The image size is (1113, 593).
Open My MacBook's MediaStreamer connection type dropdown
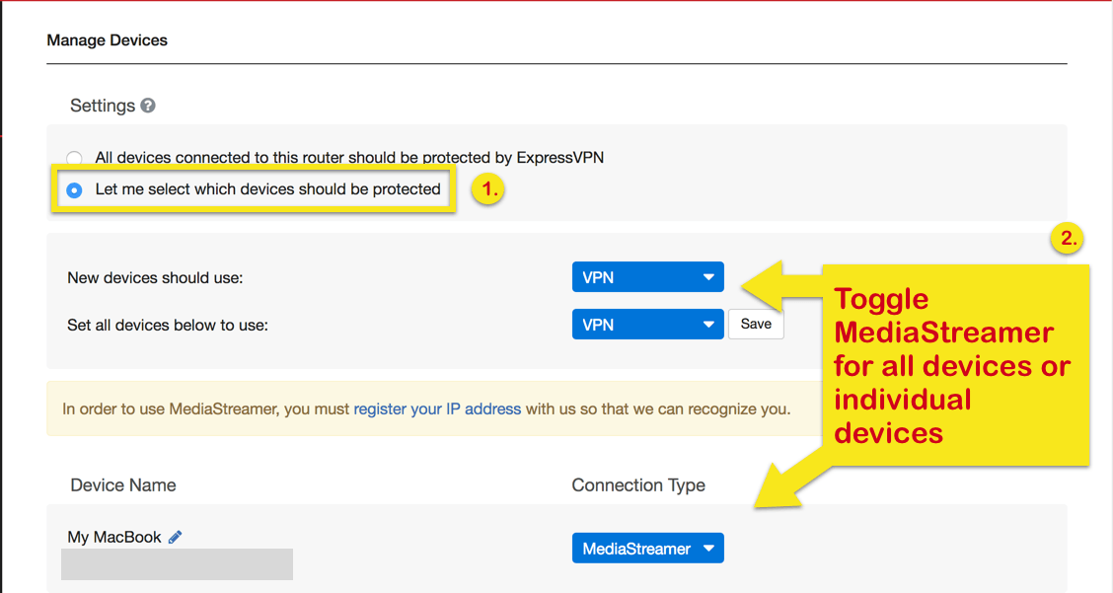click(x=648, y=549)
